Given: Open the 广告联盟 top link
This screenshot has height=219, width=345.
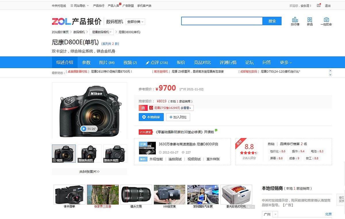Looking at the screenshot, I should click(128, 5).
